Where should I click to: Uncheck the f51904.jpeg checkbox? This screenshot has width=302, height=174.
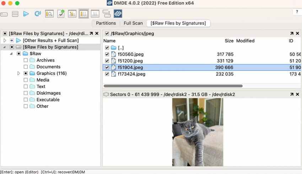click(x=107, y=67)
